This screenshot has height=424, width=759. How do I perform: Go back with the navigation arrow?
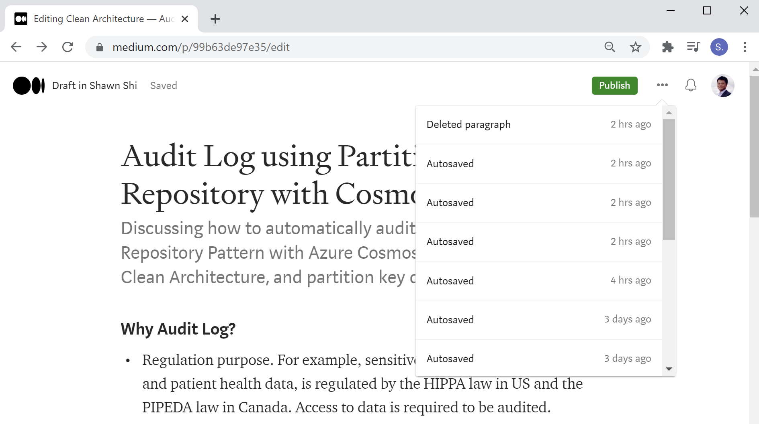16,47
